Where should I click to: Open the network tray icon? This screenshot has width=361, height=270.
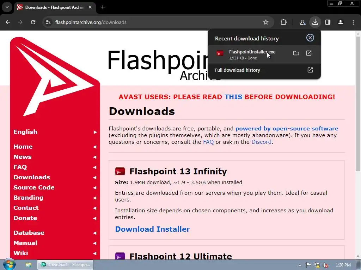coord(317,265)
